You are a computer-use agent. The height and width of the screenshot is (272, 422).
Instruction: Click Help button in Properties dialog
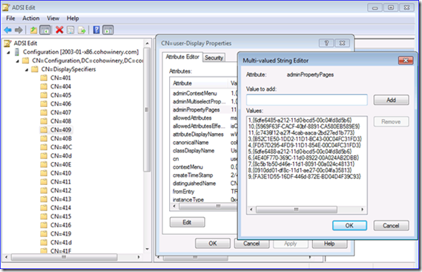(329, 244)
